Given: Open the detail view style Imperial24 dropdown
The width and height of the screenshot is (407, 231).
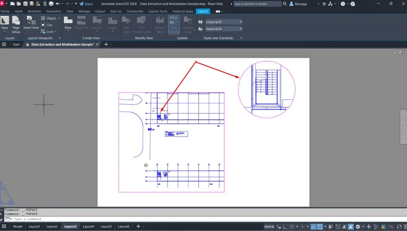Looking at the screenshot, I should 224,29.
